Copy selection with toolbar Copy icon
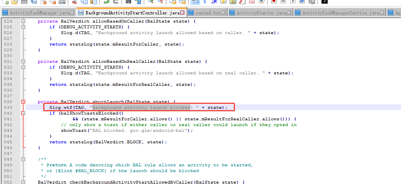 [x=84, y=2]
